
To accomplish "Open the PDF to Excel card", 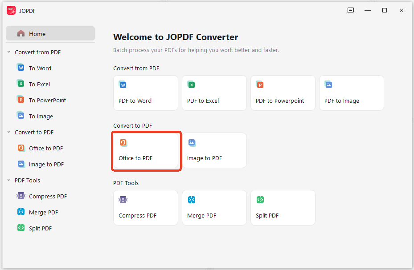I will click(x=214, y=93).
